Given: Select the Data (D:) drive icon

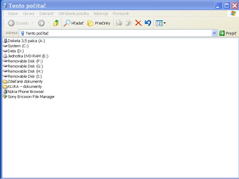Looking at the screenshot, I should pos(5,51).
